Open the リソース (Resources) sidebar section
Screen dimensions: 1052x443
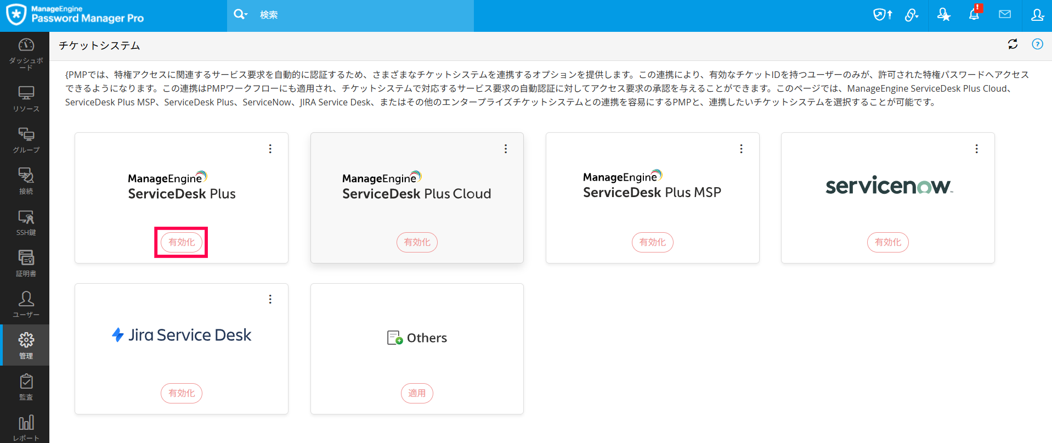[26, 99]
